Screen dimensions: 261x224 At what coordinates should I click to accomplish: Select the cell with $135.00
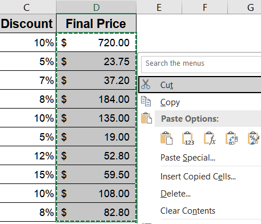click(96, 118)
